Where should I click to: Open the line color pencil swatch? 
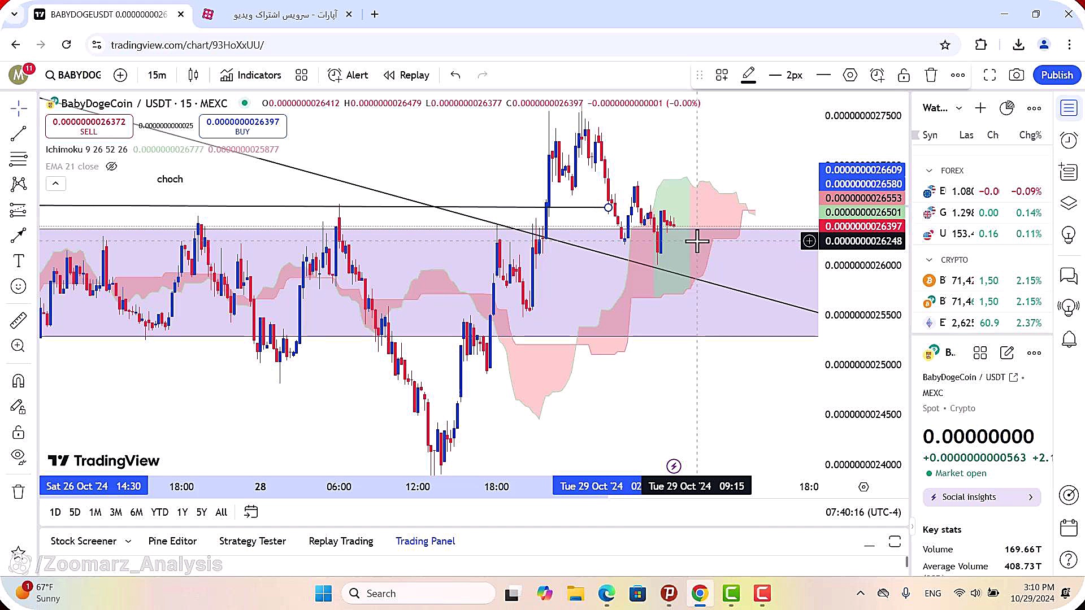coord(749,75)
